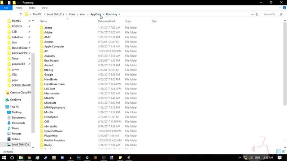Open Music in navigation pane
The width and height of the screenshot is (287, 161).
click(x=15, y=128)
